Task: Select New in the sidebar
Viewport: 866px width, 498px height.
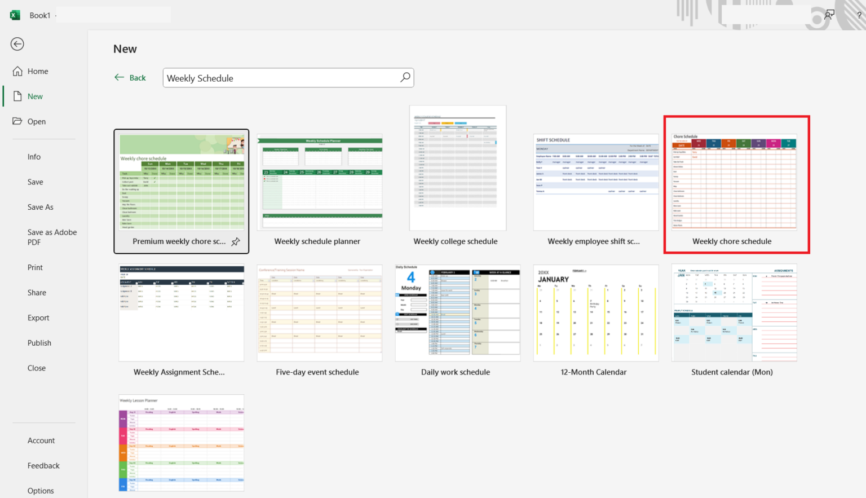Action: [x=34, y=96]
